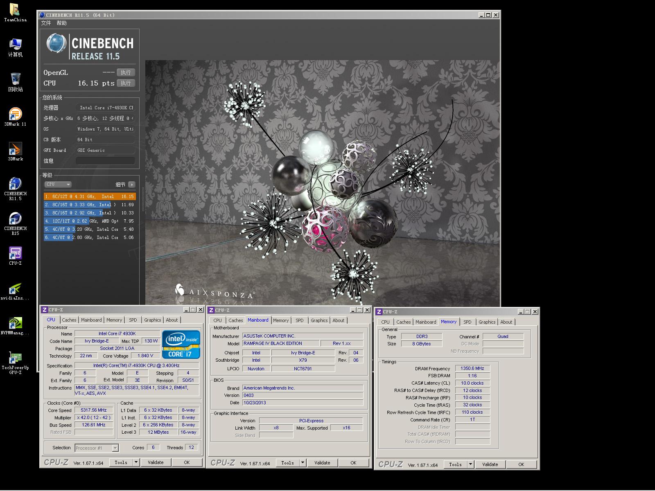This screenshot has width=655, height=491.
Task: Launch the 3DMark desktop shortcut
Action: 15,151
